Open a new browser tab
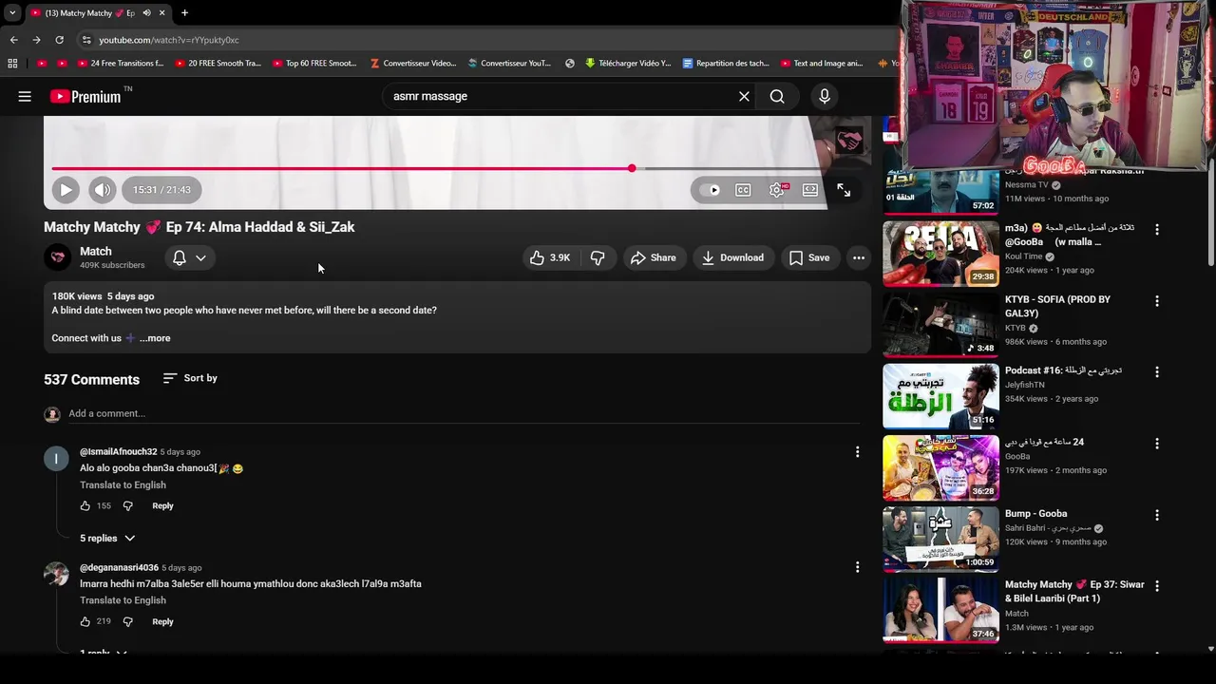Image resolution: width=1216 pixels, height=684 pixels. click(x=184, y=13)
